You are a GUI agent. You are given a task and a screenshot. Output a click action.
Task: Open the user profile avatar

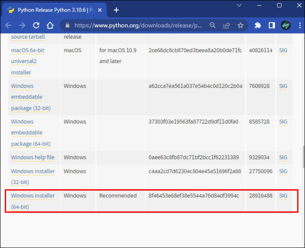pos(286,25)
